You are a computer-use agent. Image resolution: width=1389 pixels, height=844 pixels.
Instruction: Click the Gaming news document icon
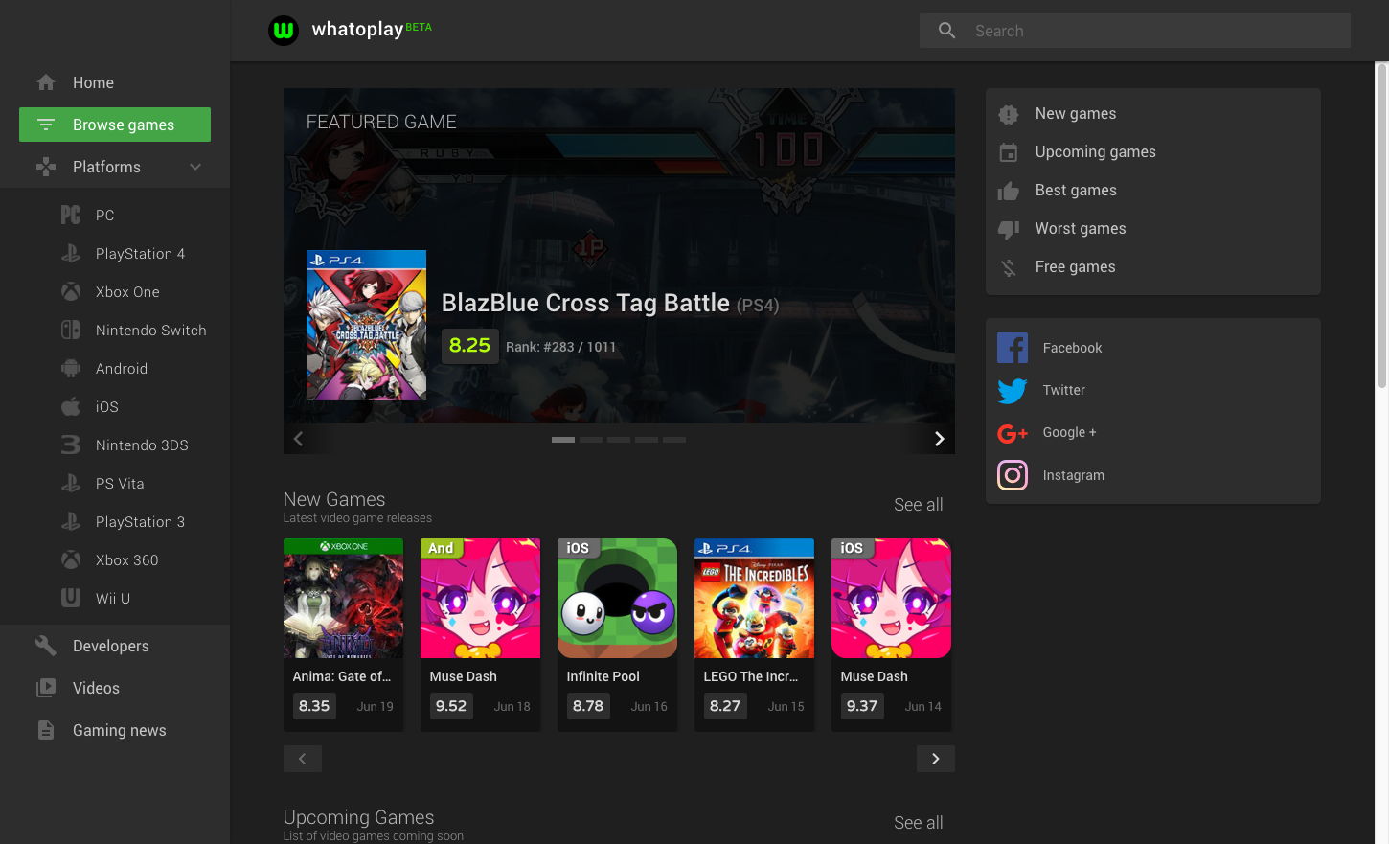(46, 730)
